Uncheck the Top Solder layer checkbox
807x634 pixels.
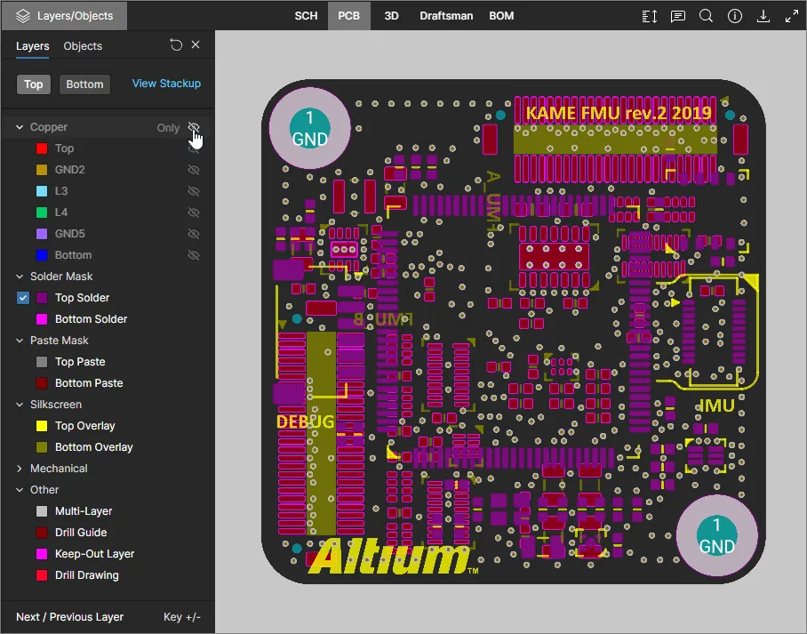pyautogui.click(x=24, y=298)
